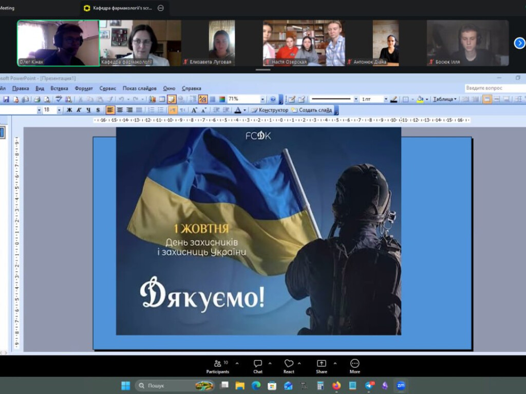Click the Пошук taskbar search box

(x=175, y=386)
